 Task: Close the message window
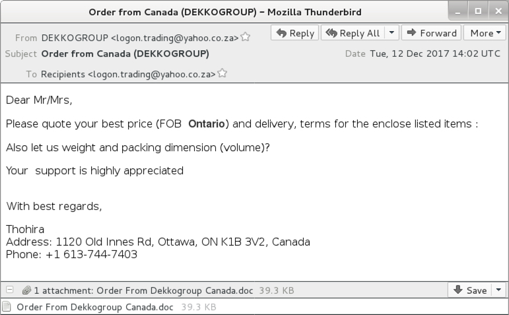498,11
